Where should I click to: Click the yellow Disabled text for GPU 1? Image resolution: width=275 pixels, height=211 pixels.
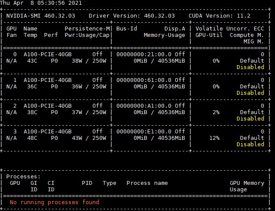(250, 93)
